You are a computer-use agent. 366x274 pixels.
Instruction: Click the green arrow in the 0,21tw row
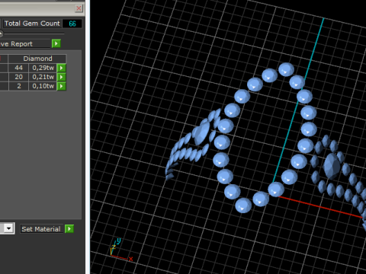point(61,77)
